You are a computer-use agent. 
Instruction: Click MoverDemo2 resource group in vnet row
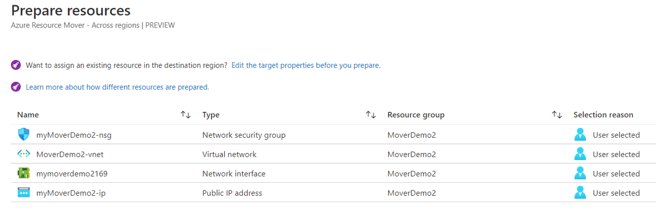click(411, 154)
